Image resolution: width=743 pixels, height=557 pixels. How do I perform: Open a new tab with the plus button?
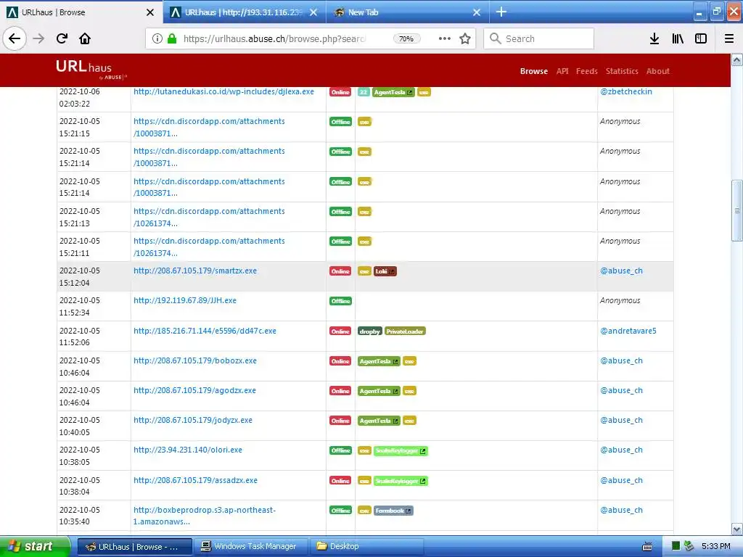point(501,12)
